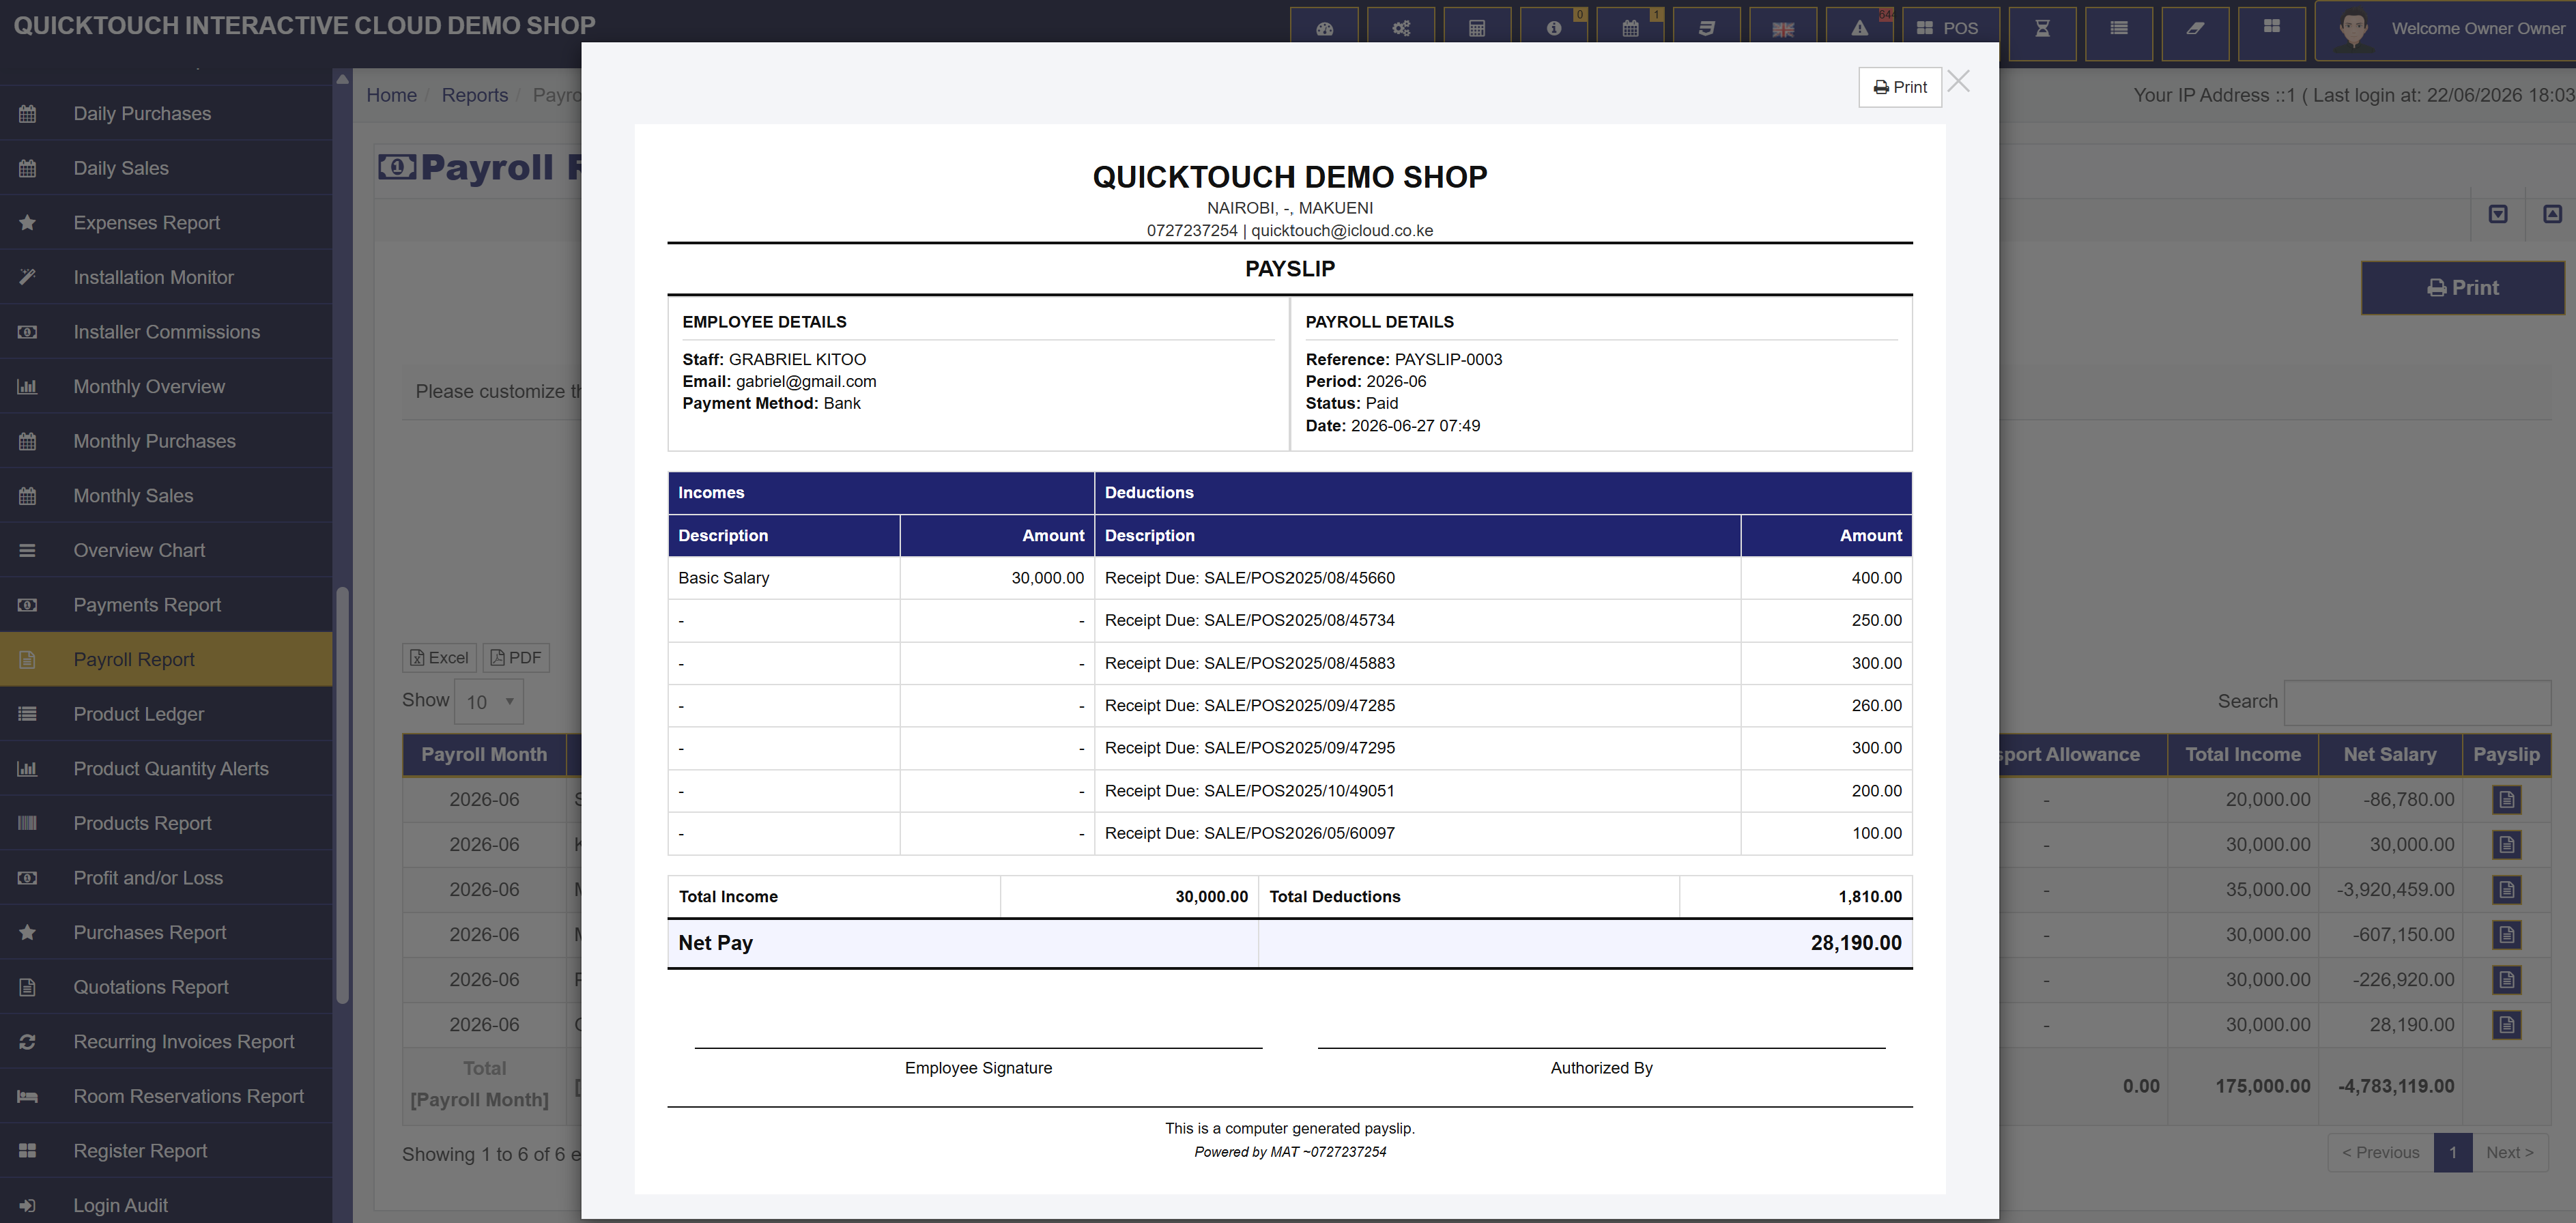This screenshot has width=2576, height=1223.
Task: Open Register Report in sidebar
Action: [166, 1151]
